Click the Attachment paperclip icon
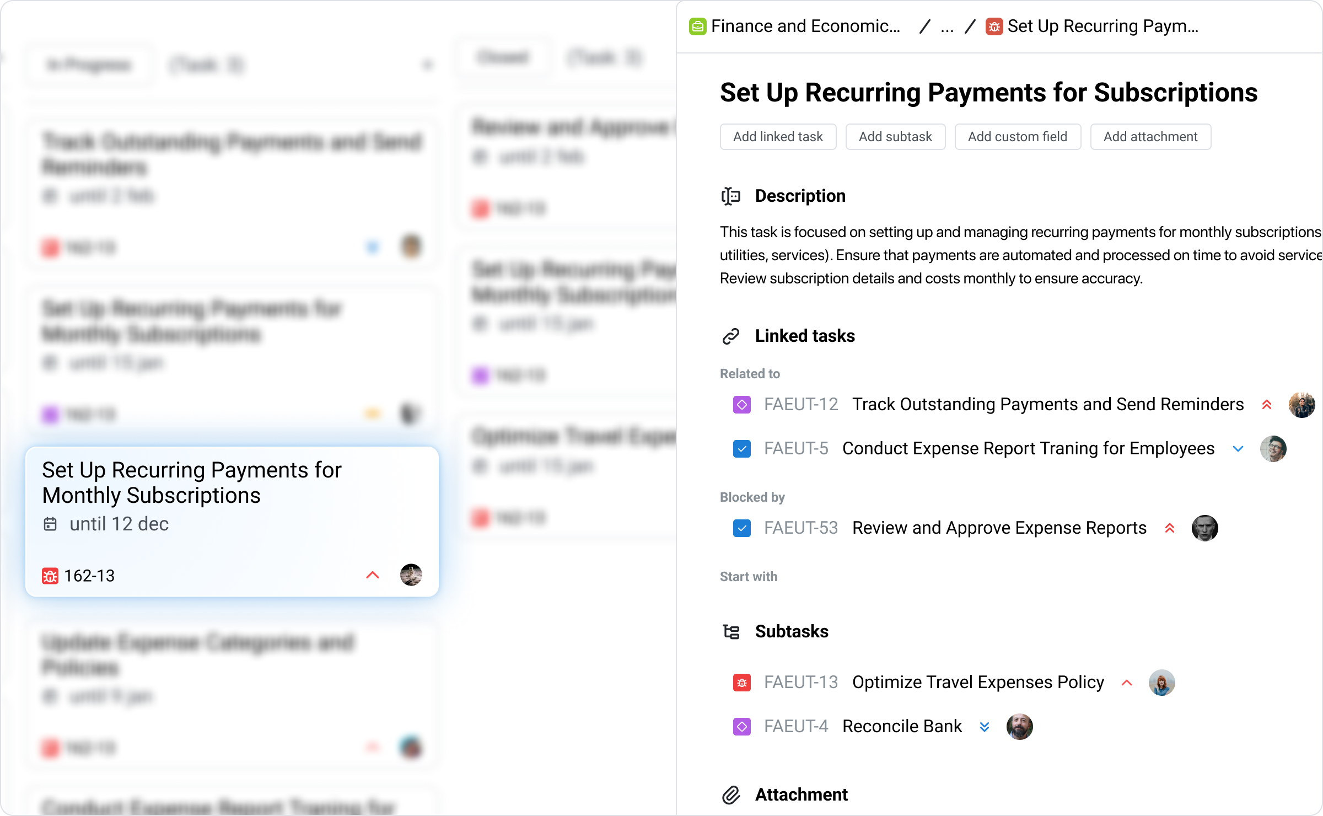This screenshot has height=816, width=1323. pyautogui.click(x=731, y=795)
